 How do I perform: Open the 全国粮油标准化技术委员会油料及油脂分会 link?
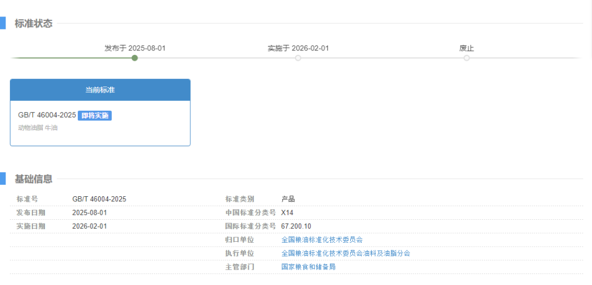[346, 253]
